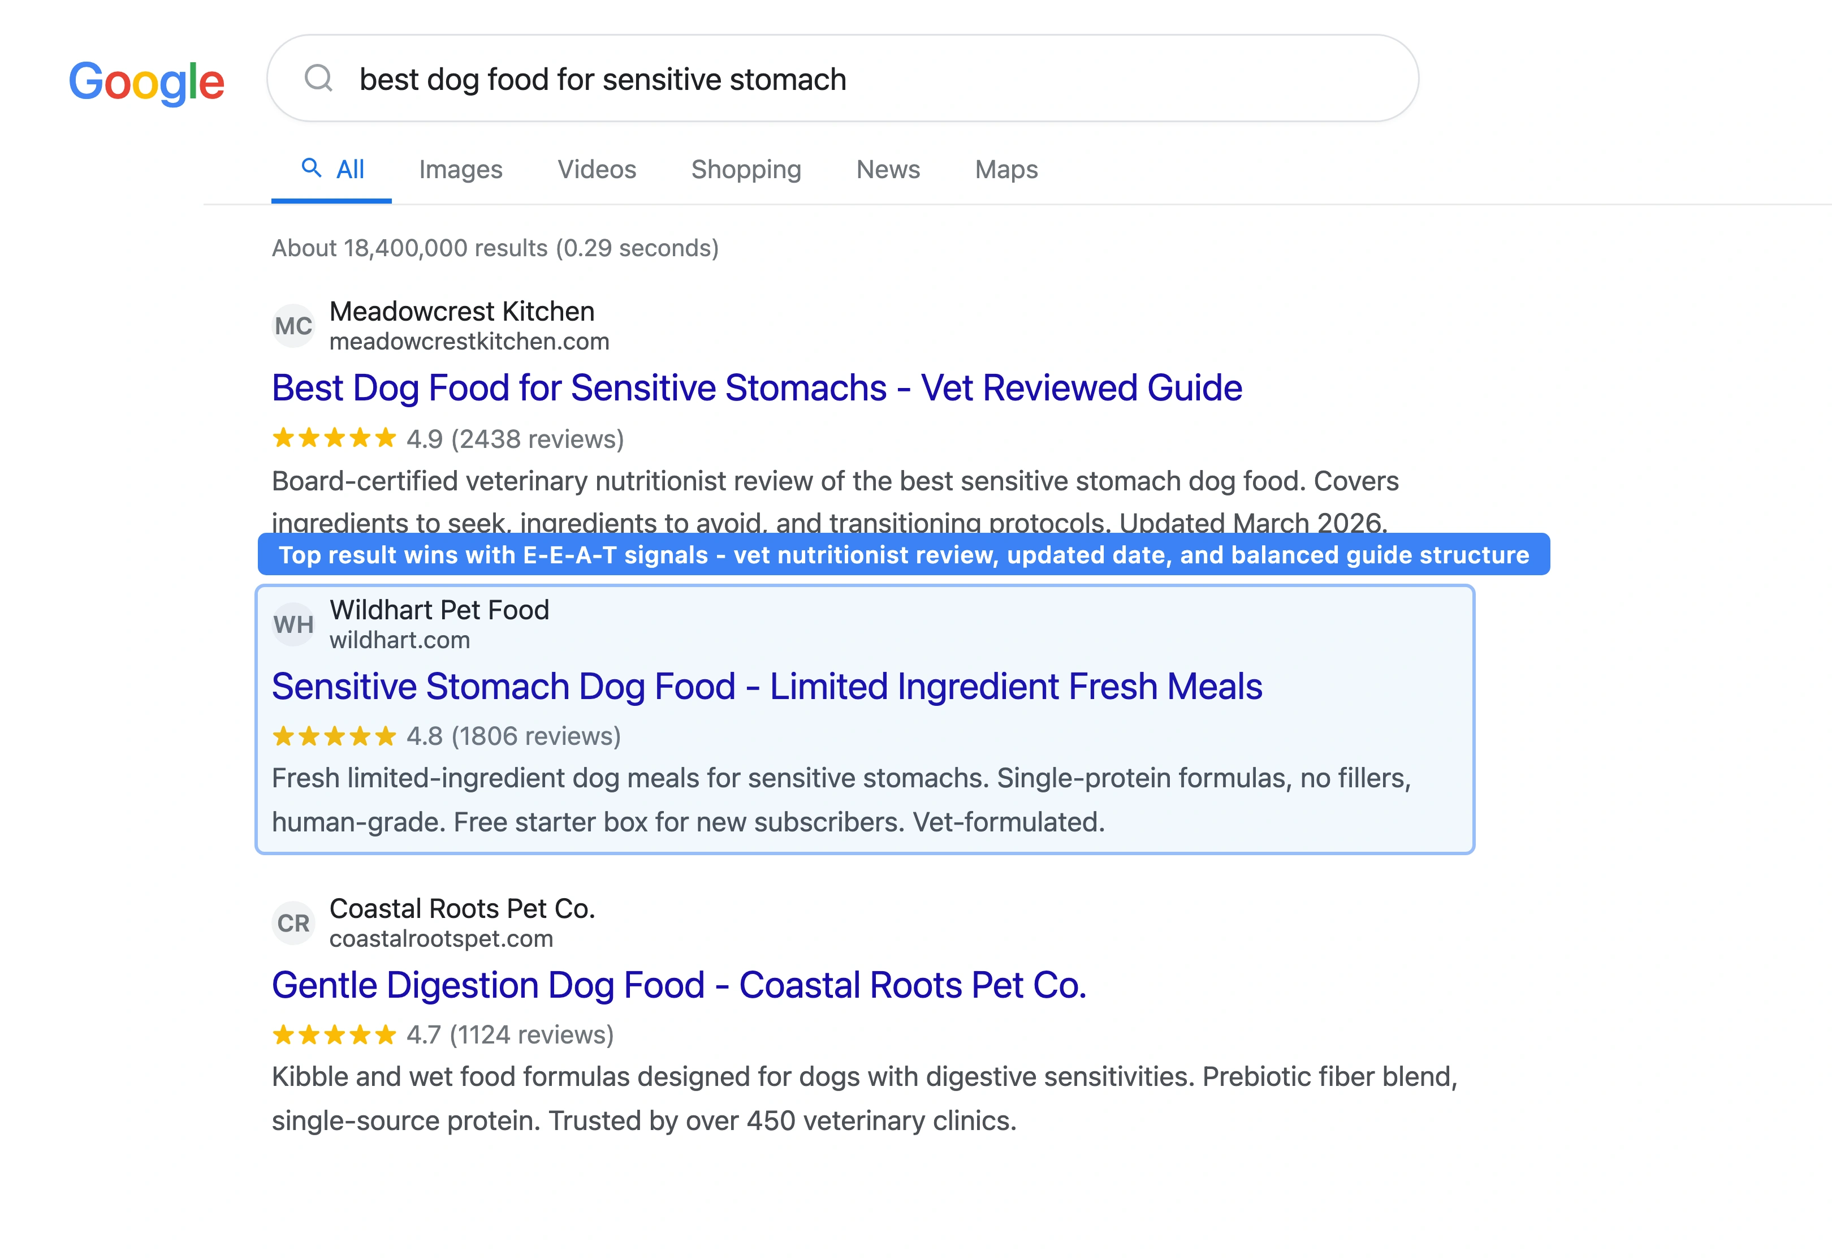1832x1259 pixels.
Task: Switch to the Images tab
Action: pos(461,169)
